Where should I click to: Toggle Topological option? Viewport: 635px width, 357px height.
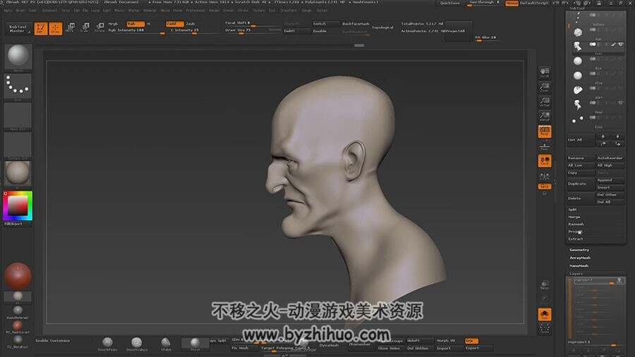coord(382,28)
